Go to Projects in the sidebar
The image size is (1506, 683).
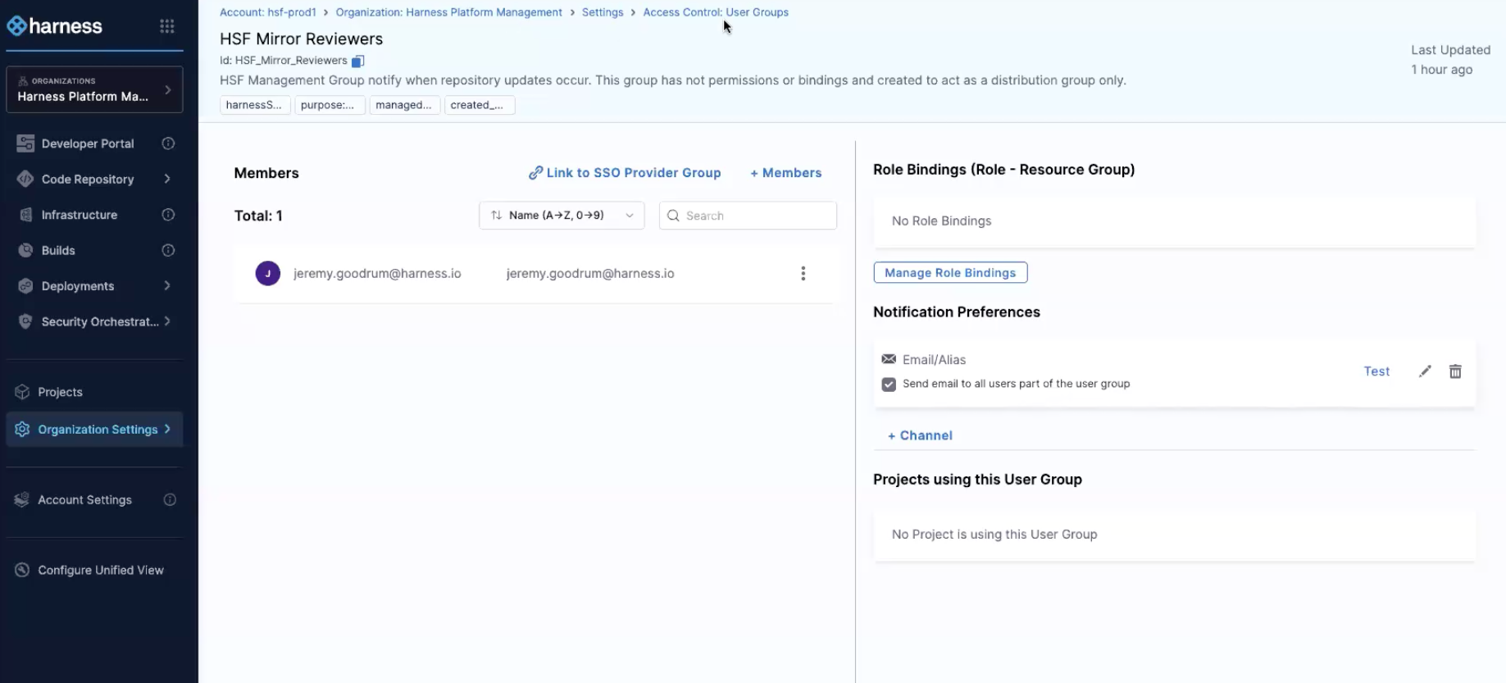60,392
